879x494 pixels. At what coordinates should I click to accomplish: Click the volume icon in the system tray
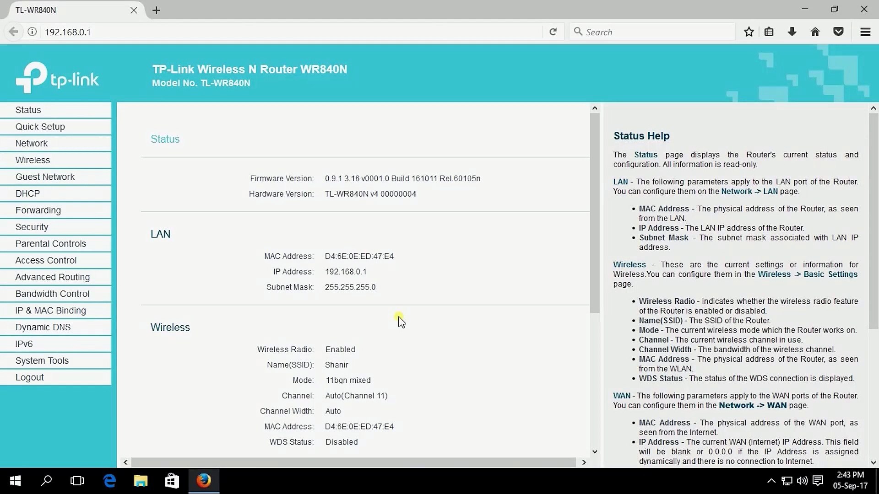click(x=802, y=481)
